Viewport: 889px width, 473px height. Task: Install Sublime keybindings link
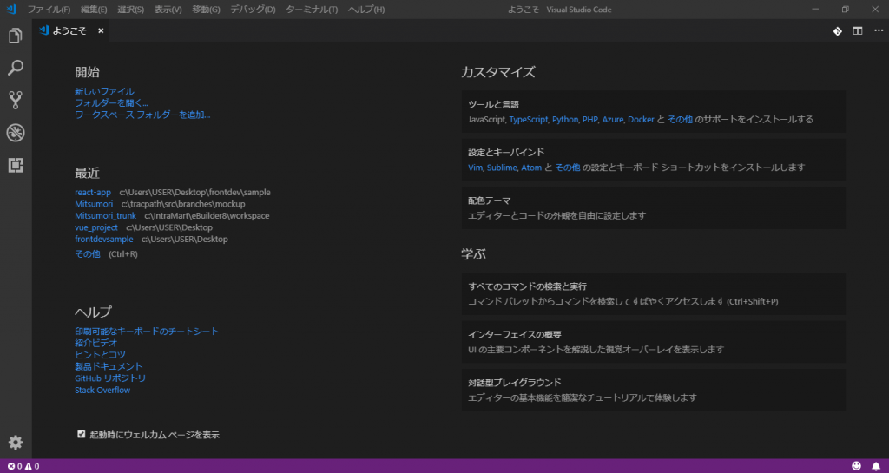click(x=502, y=168)
